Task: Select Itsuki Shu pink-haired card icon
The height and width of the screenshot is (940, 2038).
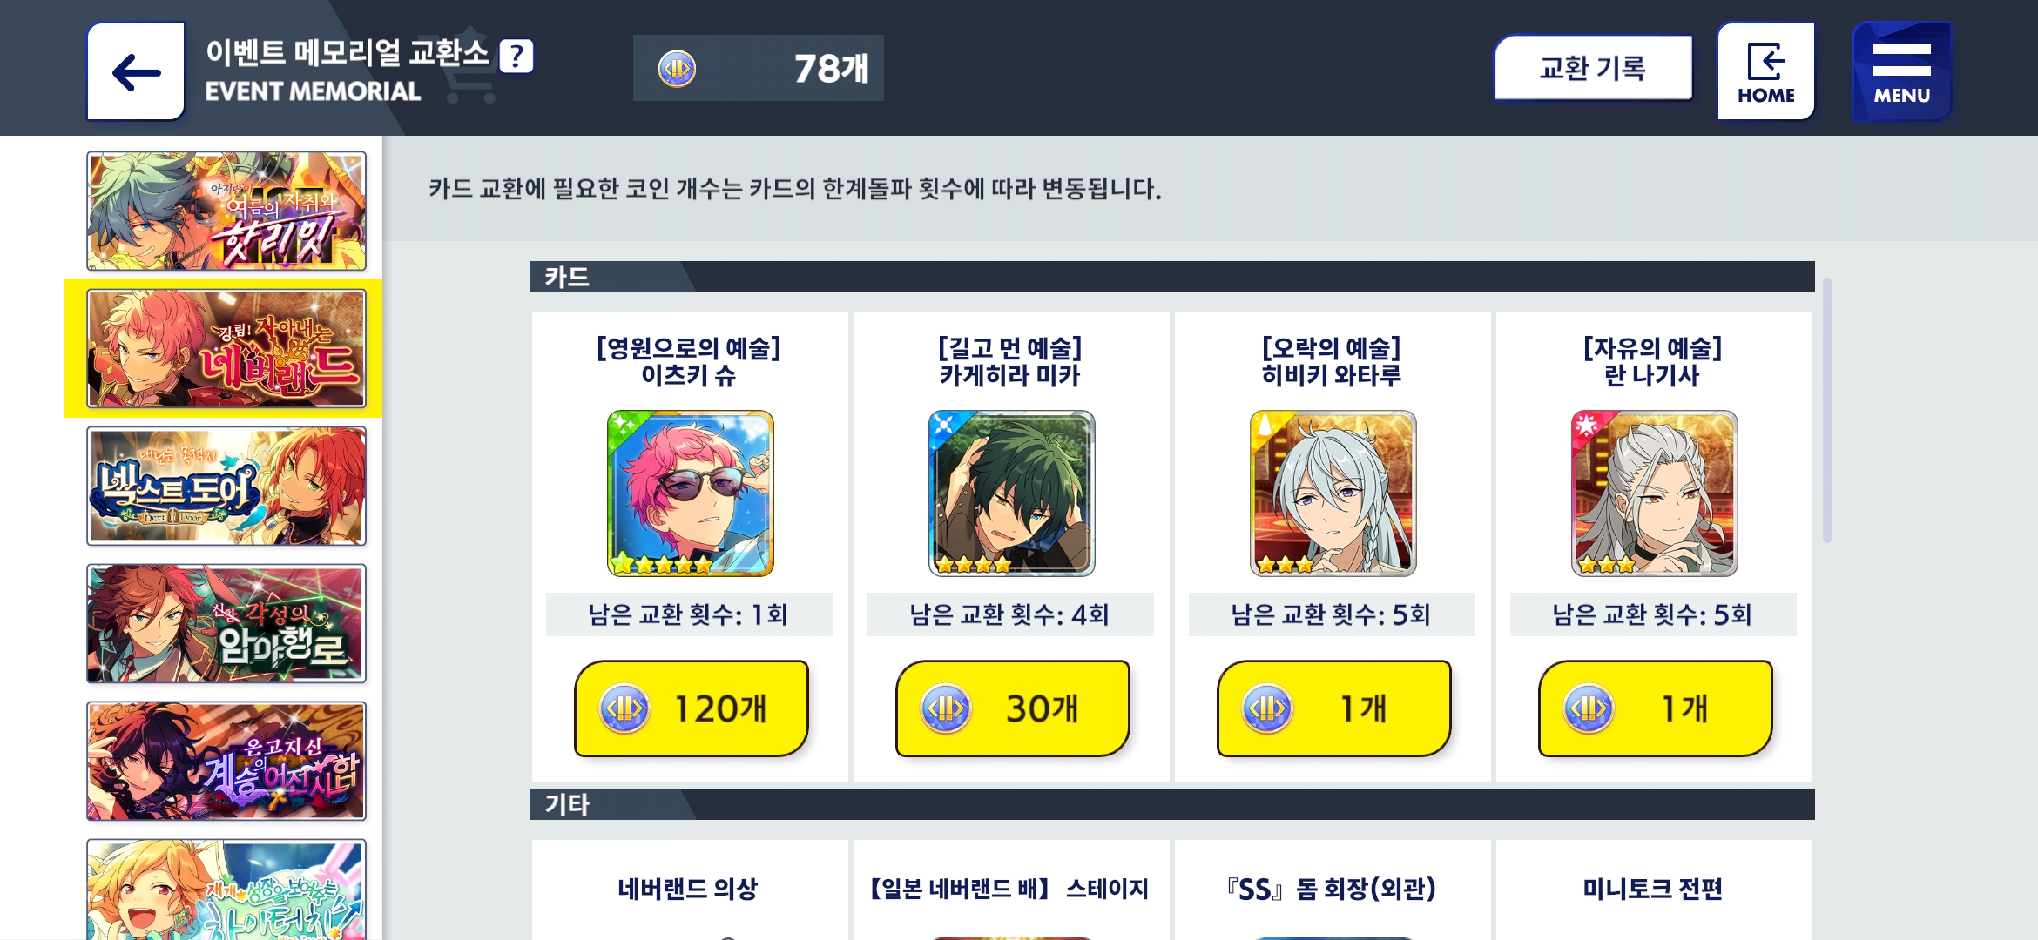Action: click(x=690, y=493)
